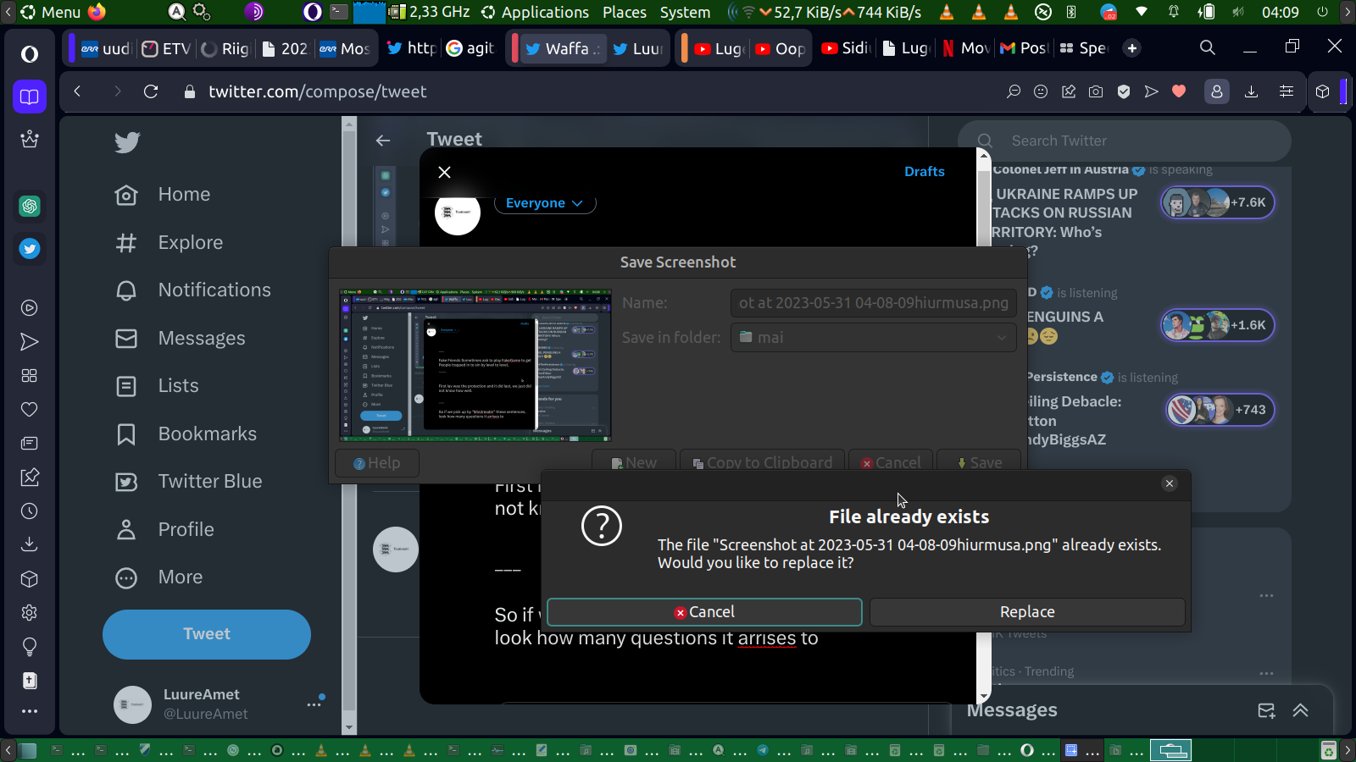Screen dimensions: 1356x762
Task: Open the terminal launcher in top panel
Action: pos(339,12)
